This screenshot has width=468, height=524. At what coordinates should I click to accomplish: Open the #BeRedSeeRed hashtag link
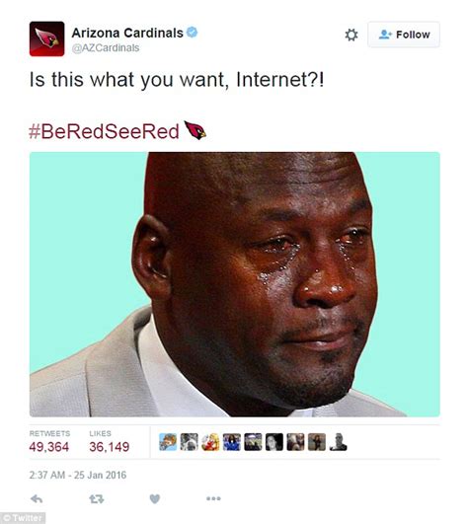point(104,131)
